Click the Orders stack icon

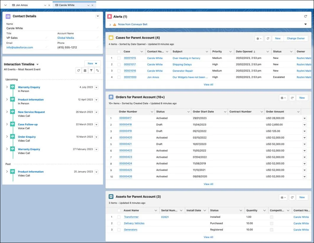[x=111, y=97]
